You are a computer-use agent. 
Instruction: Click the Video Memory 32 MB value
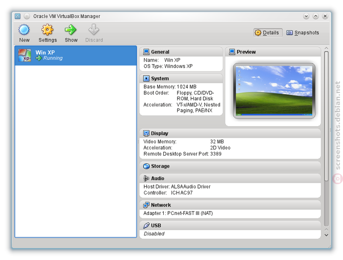[217, 142]
